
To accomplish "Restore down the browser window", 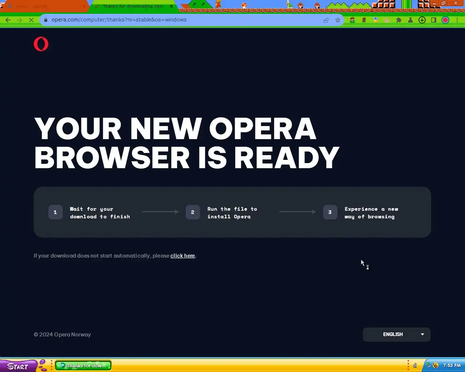I will [443, 3].
